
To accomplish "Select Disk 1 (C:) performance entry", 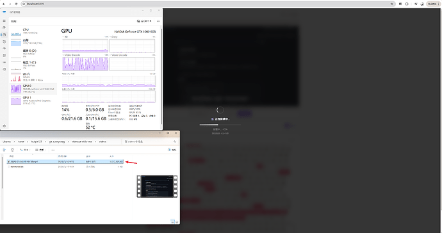I will 33,65.
